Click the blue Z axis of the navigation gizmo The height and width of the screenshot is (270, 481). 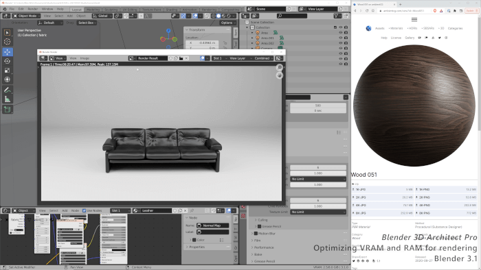click(x=168, y=31)
